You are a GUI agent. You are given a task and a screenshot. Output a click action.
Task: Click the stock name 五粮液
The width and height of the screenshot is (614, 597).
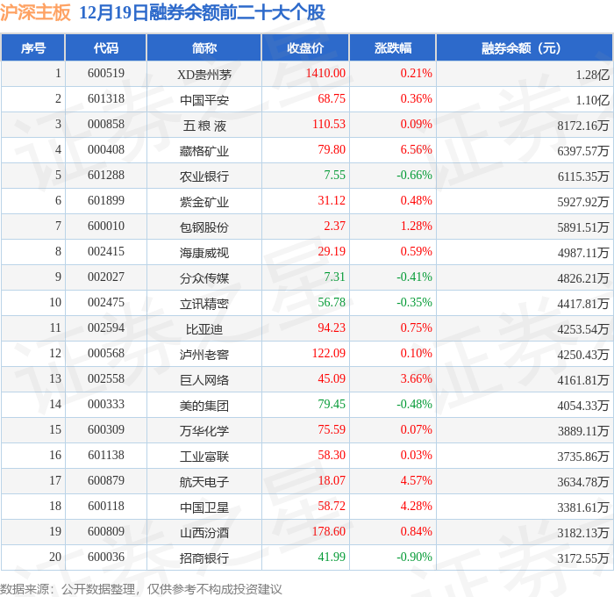(x=204, y=125)
